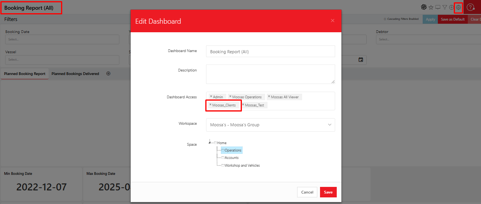Select the Workshop and Vehicles folder
The width and height of the screenshot is (481, 204).
(x=242, y=166)
